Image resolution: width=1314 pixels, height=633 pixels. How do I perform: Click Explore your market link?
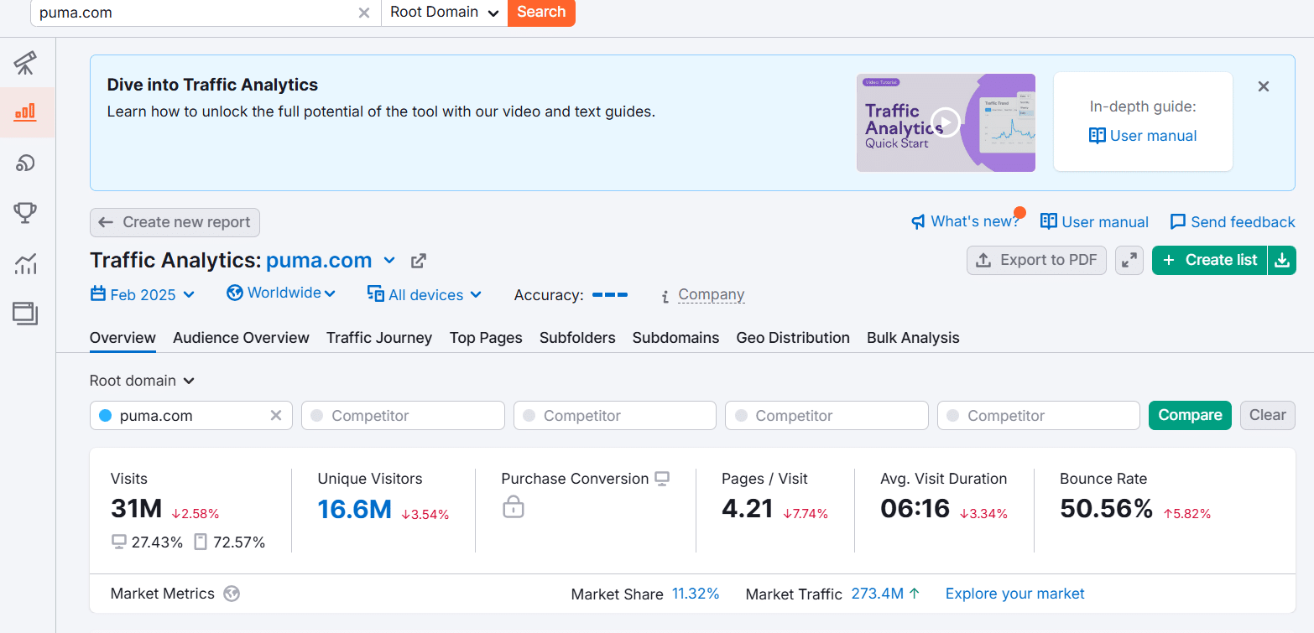click(1014, 594)
